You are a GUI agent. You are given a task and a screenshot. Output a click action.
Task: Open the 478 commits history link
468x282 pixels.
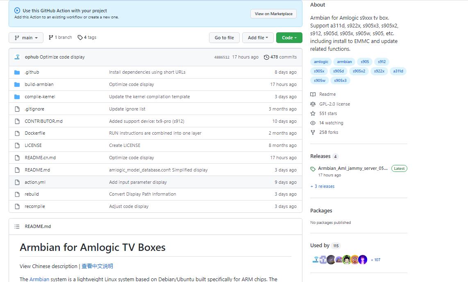[280, 57]
